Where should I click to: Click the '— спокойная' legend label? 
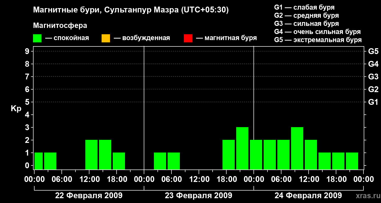(67, 38)
